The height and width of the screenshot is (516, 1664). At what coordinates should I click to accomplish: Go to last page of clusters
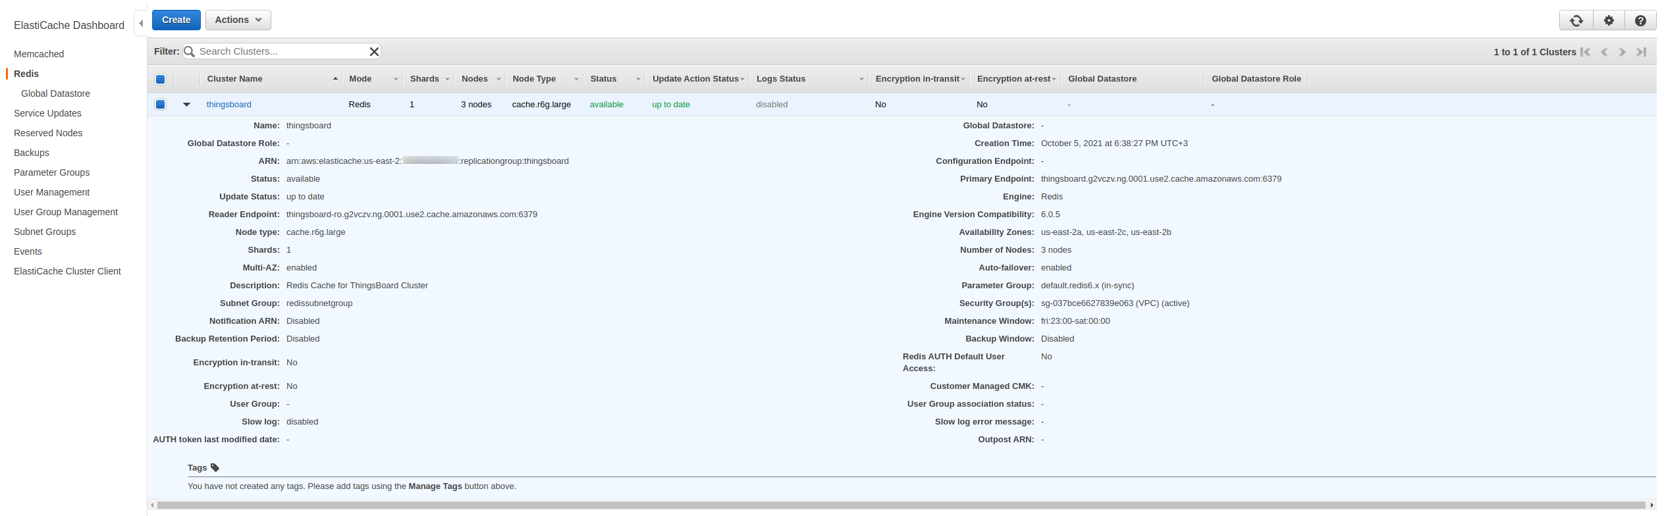coord(1641,52)
